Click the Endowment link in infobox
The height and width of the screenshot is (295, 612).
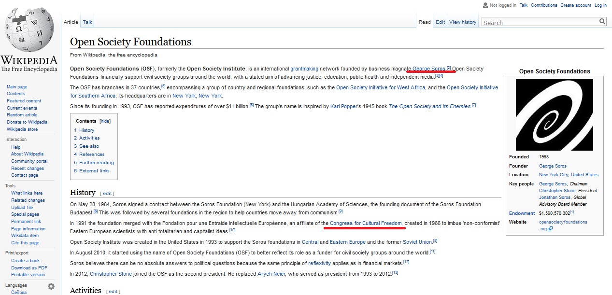[522, 213]
